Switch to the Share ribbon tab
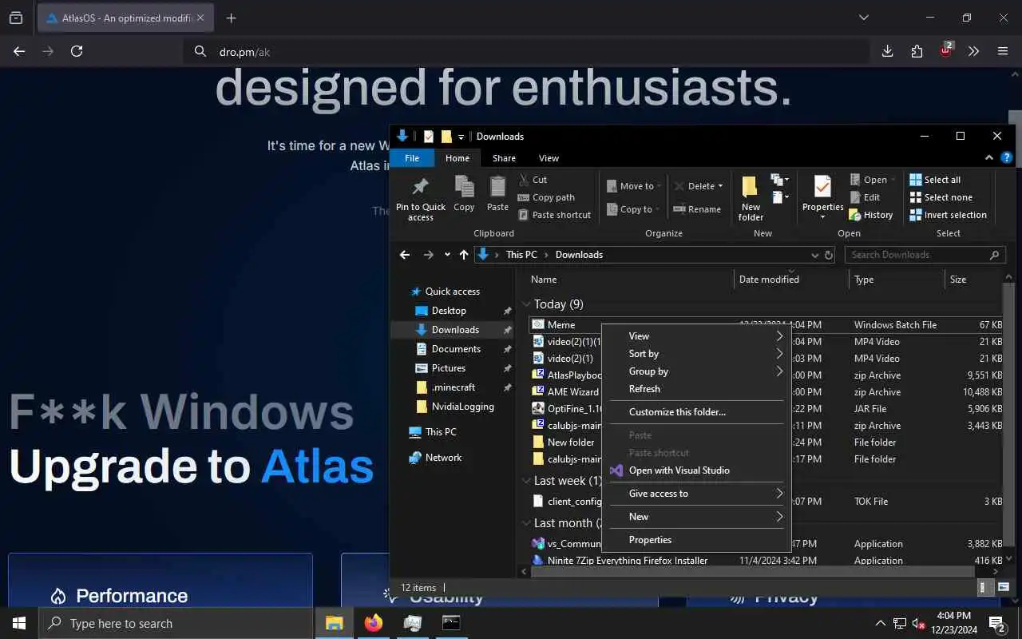1022x639 pixels. pos(504,158)
